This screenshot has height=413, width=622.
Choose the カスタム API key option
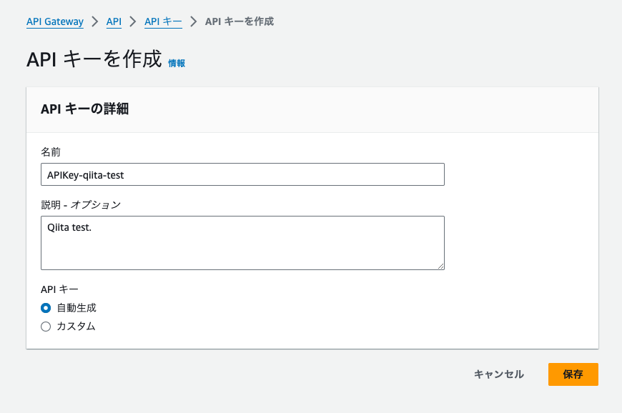coord(45,327)
